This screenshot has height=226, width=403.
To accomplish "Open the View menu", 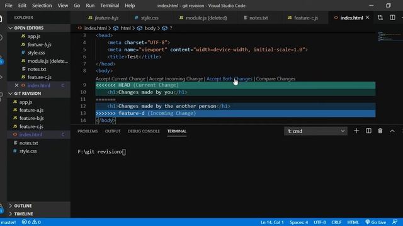I will pos(63,6).
